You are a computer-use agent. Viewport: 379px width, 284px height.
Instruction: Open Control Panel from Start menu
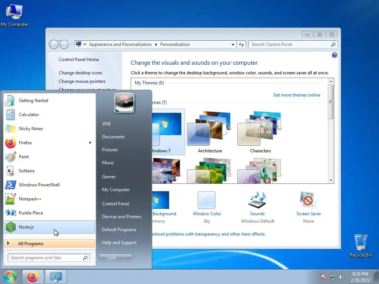pyautogui.click(x=115, y=204)
